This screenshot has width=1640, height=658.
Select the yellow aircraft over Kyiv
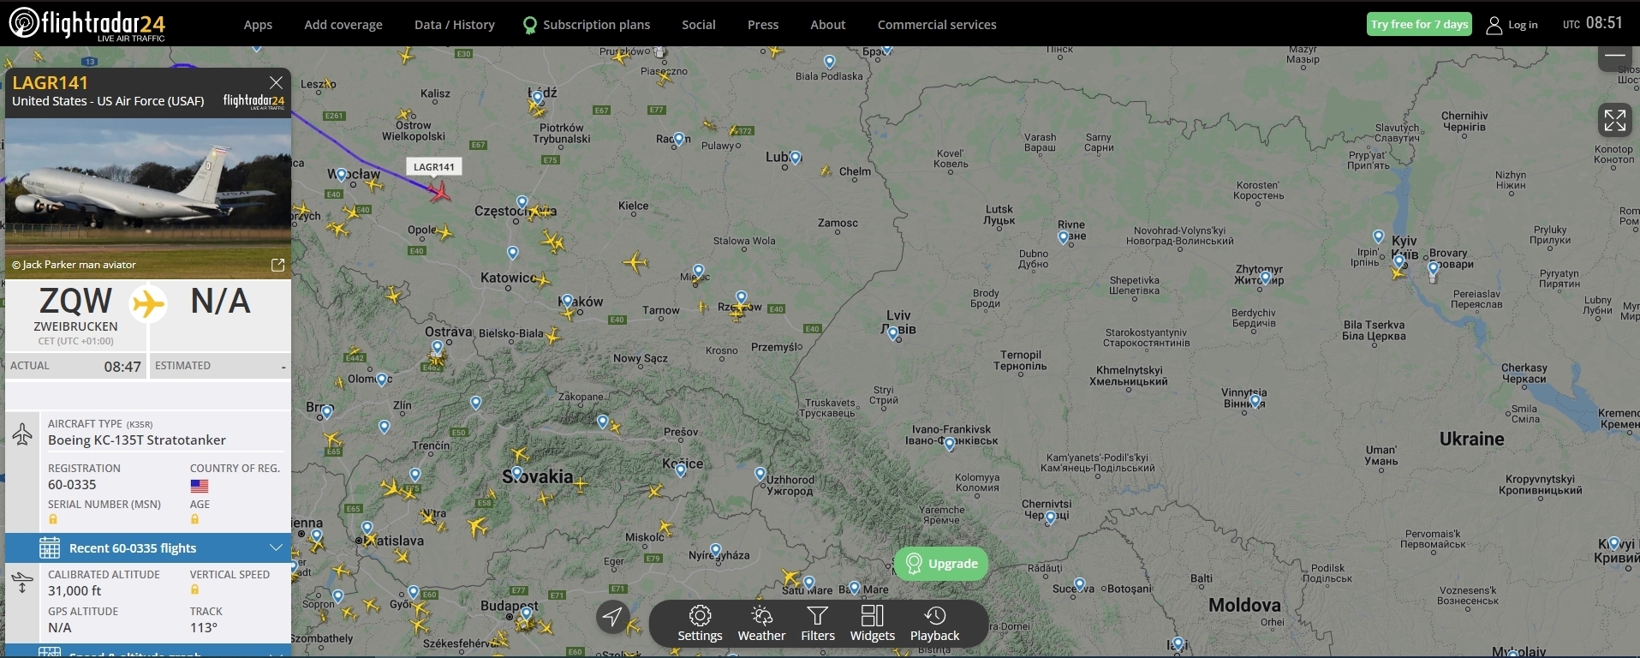1399,272
